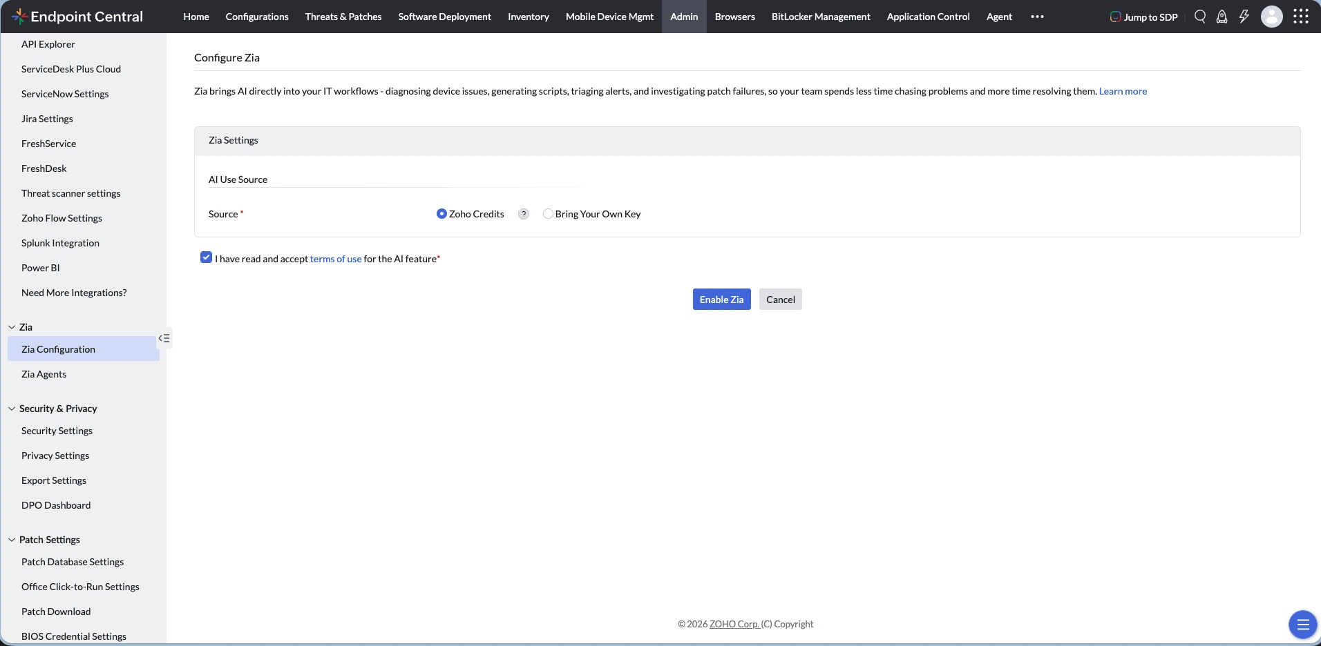Follow the Learn more link
This screenshot has width=1321, height=646.
1123,91
